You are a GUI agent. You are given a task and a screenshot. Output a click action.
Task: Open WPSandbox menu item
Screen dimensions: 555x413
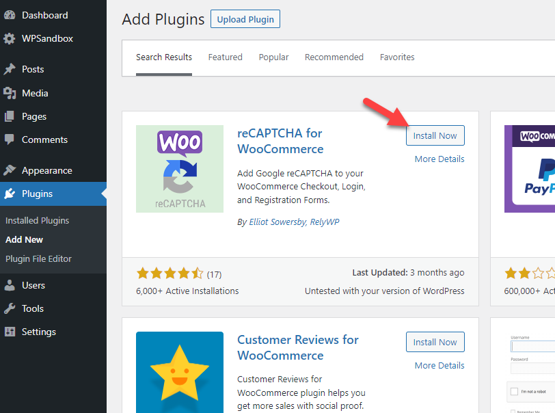[x=47, y=38]
